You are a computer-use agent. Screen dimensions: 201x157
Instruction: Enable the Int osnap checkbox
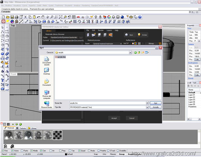coord(51,150)
